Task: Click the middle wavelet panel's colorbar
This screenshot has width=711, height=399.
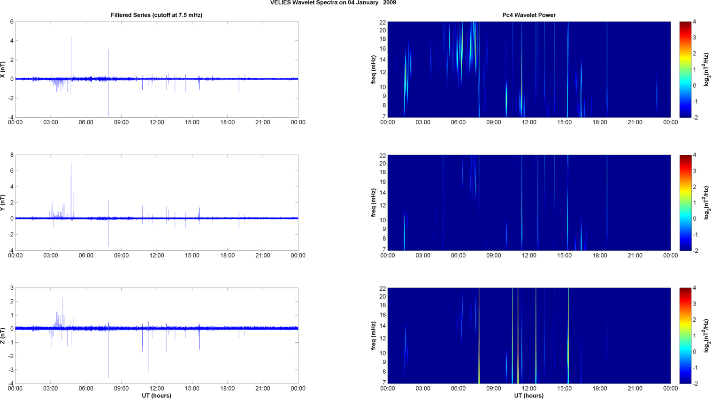Action: point(685,203)
